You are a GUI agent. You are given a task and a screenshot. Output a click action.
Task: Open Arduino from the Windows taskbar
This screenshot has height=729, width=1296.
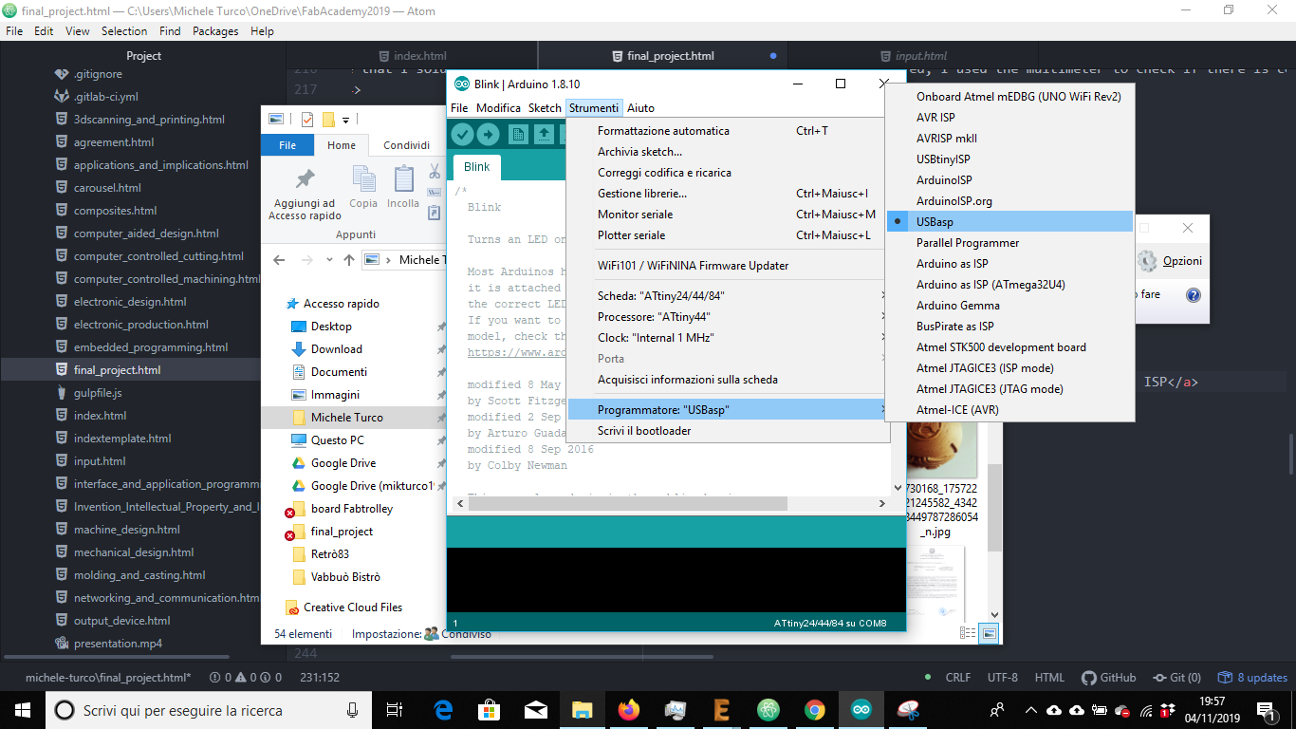pyautogui.click(x=861, y=710)
